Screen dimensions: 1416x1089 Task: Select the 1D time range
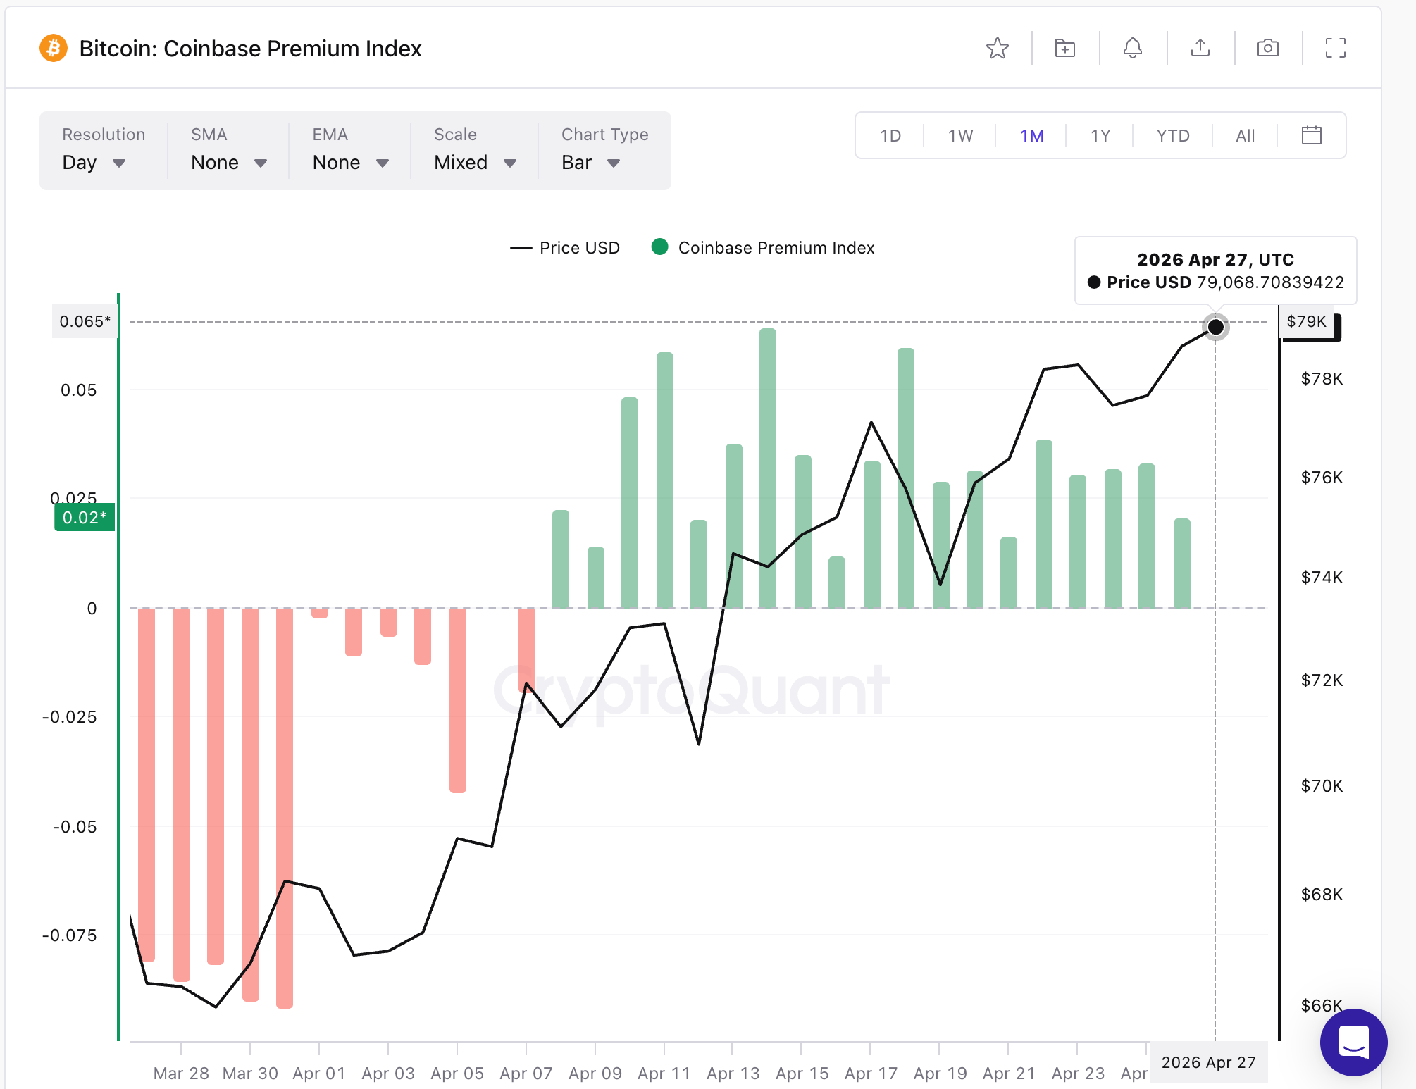click(x=890, y=135)
